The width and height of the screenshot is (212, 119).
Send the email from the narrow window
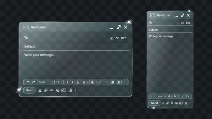[154, 103]
